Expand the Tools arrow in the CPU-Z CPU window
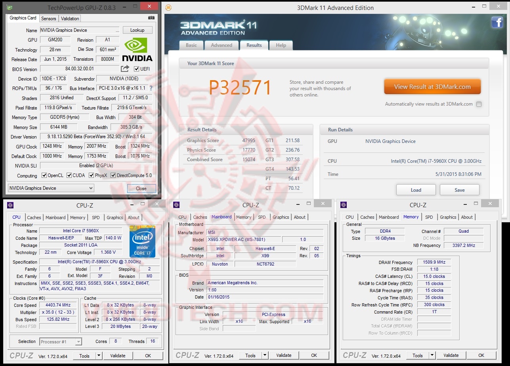This screenshot has width=510, height=366. 99,356
